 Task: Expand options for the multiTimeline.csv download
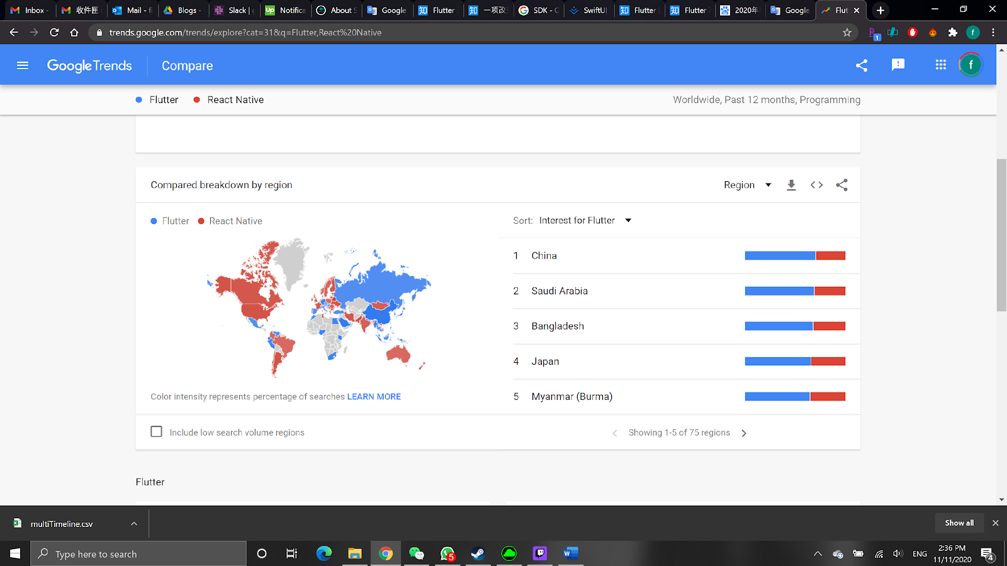point(134,523)
